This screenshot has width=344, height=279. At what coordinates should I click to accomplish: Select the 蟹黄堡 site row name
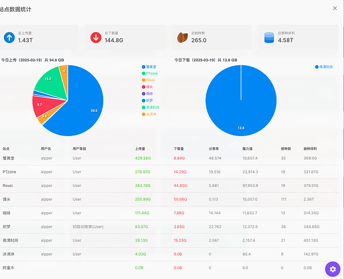(8, 158)
